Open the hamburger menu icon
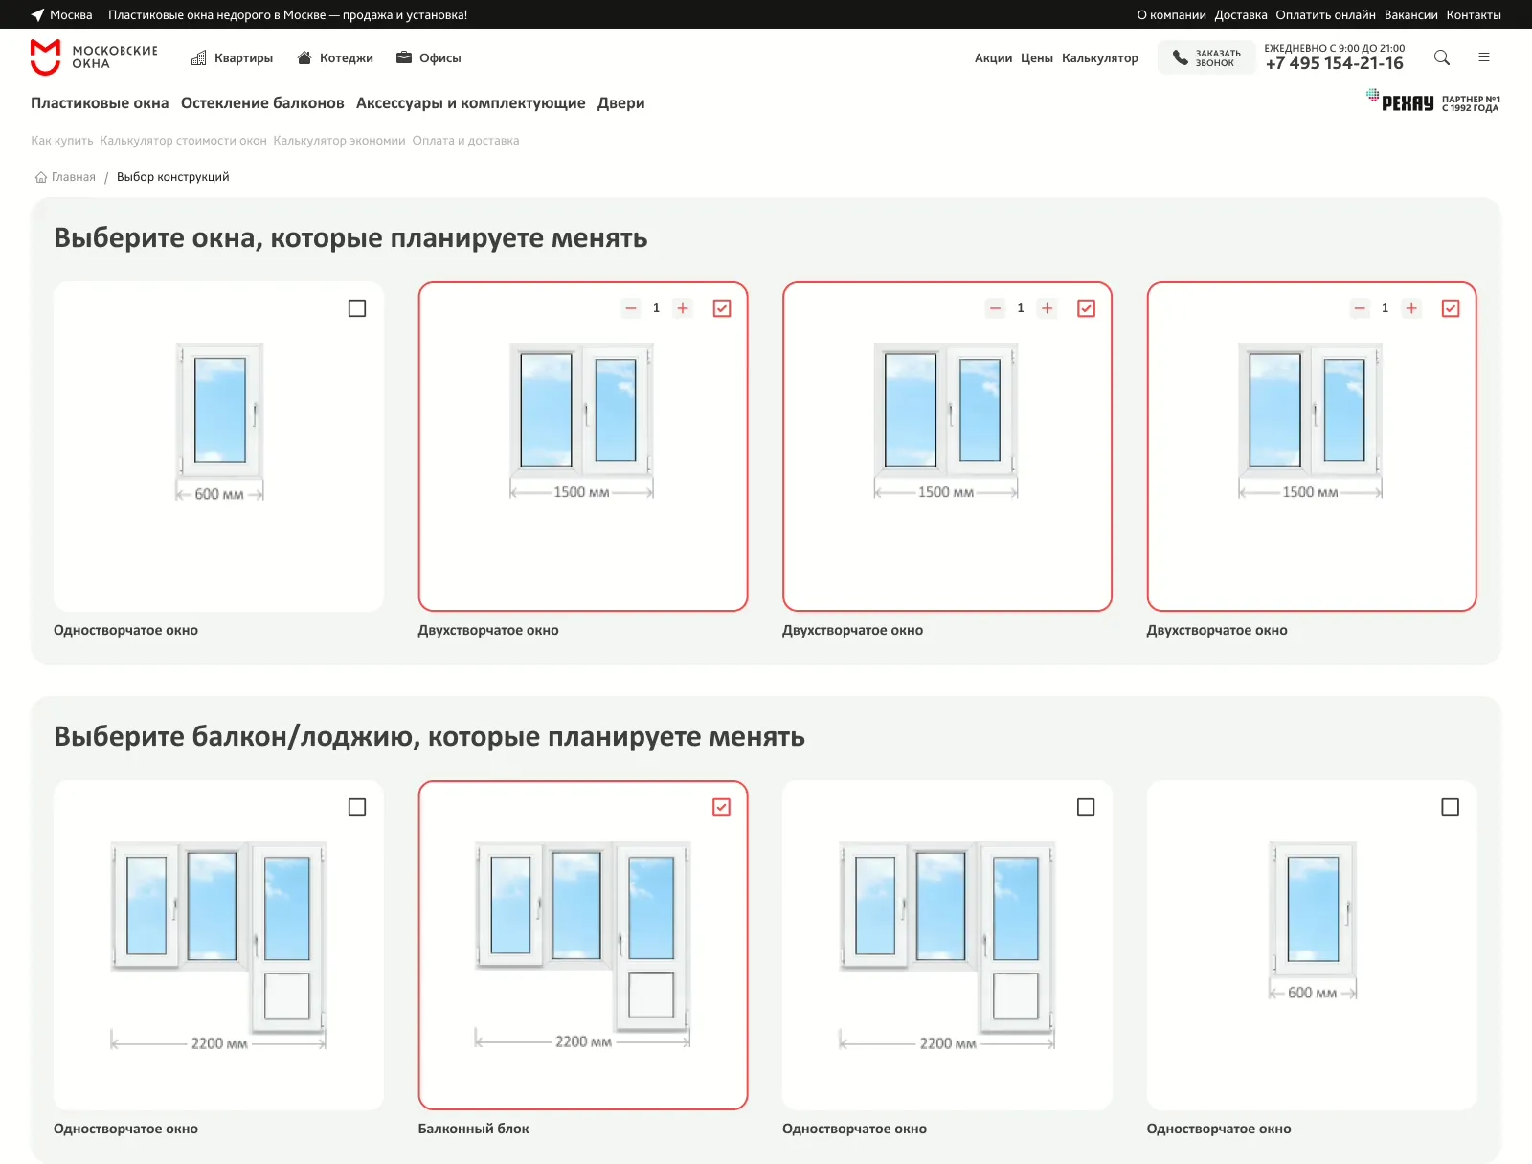The width and height of the screenshot is (1532, 1164). [1485, 57]
